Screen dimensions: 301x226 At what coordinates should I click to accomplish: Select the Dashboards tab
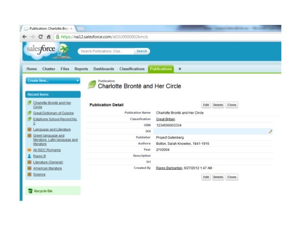104,69
